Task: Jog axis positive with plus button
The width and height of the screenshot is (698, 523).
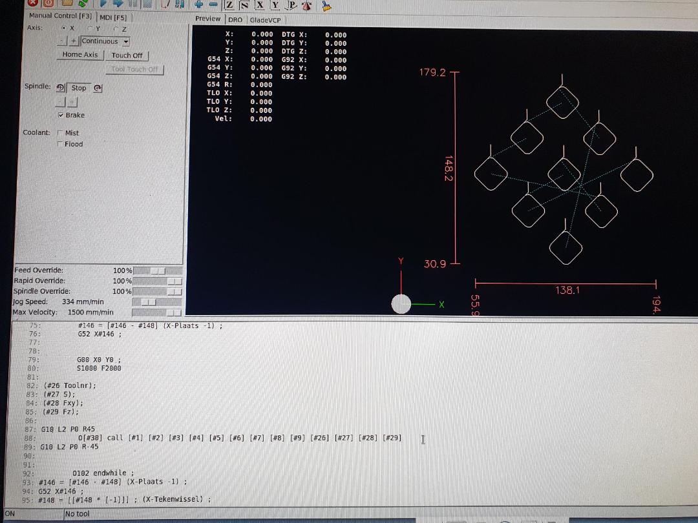Action: (x=74, y=41)
